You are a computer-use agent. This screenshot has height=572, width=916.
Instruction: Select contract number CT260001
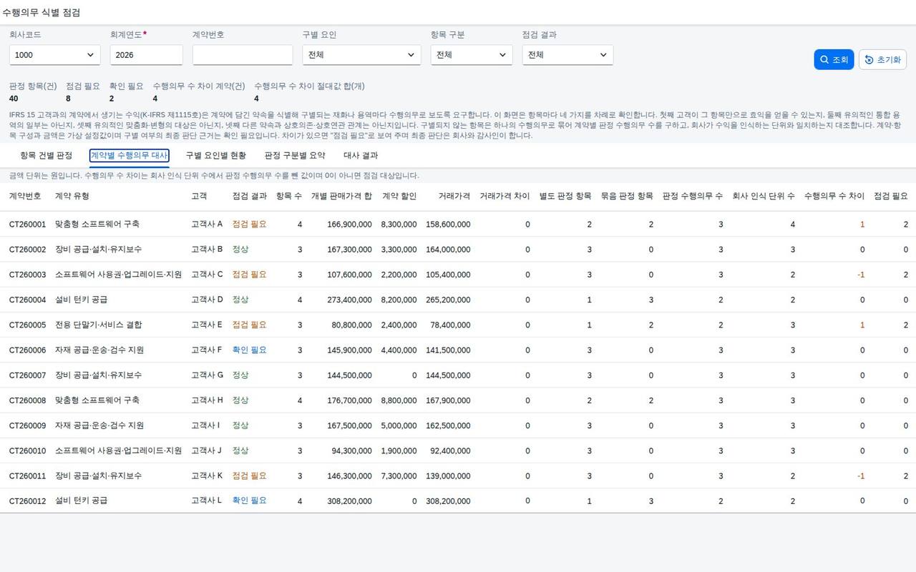tap(27, 225)
